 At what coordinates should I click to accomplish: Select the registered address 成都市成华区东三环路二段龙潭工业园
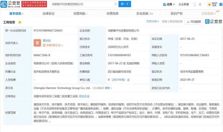55,96
